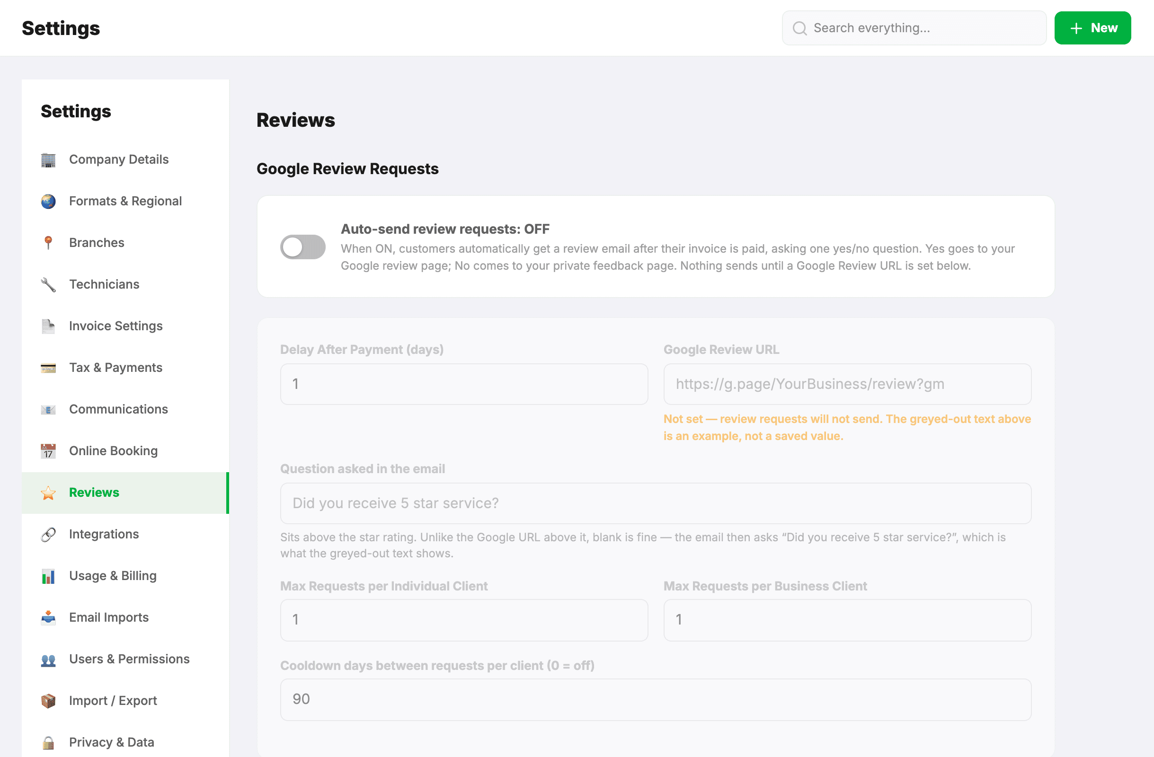Select Technicians in the sidebar
This screenshot has height=757, width=1154.
[x=125, y=285]
